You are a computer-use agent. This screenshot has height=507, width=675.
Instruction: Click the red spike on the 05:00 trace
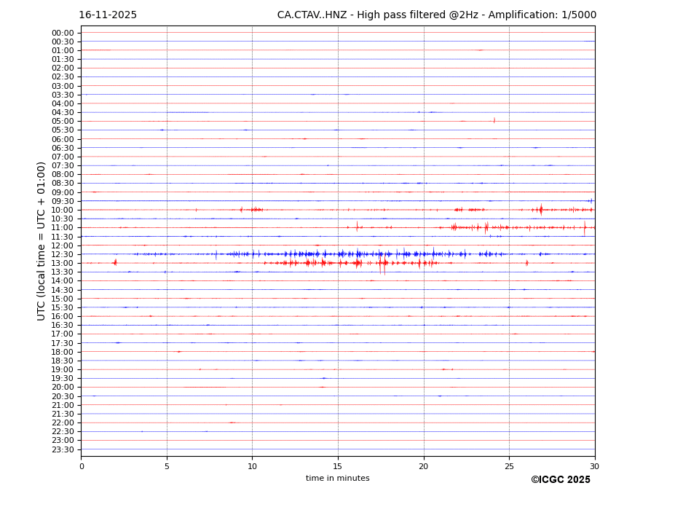[x=494, y=121]
